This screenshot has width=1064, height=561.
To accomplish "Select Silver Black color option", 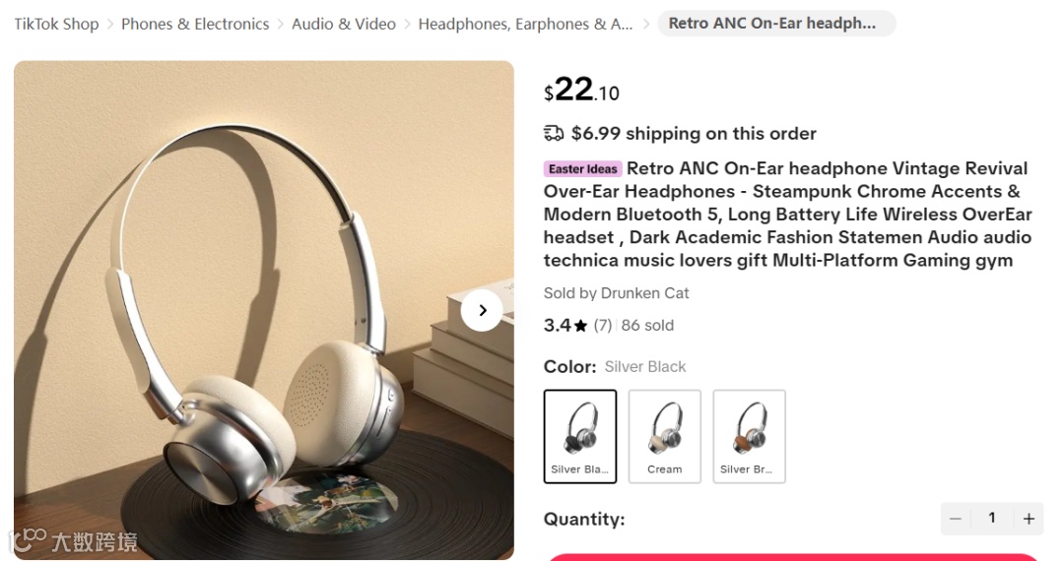I will [x=580, y=436].
